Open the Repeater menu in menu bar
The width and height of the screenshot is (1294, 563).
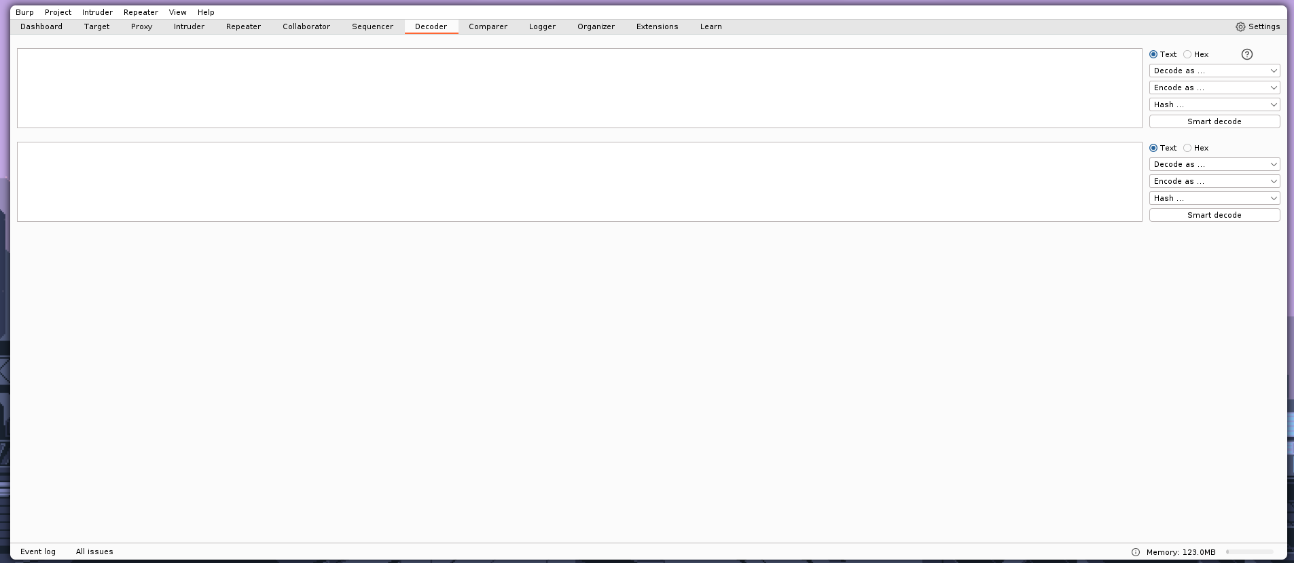click(x=141, y=12)
